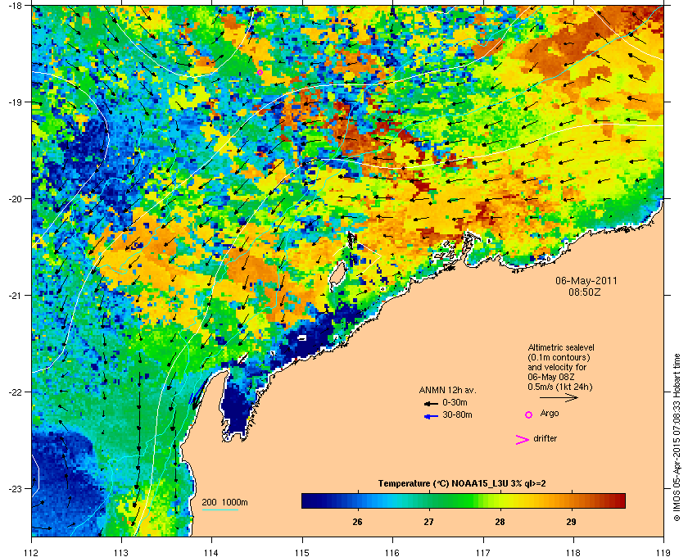Click the 'and velocity for' legend text
Image resolution: width=688 pixels, height=557 pixels.
coord(557,368)
